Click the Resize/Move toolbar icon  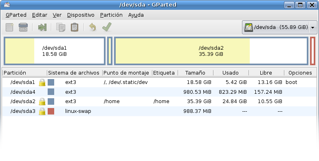42,27
